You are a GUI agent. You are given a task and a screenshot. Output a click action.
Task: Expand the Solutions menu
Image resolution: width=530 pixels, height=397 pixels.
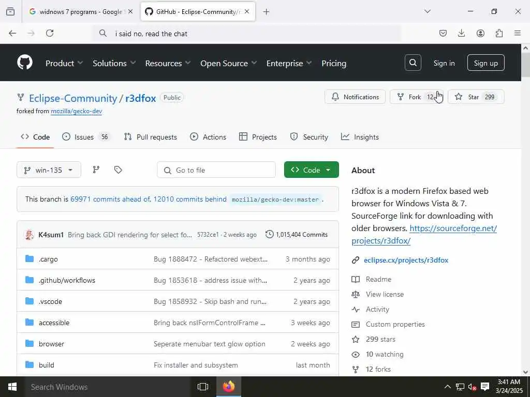pyautogui.click(x=114, y=63)
